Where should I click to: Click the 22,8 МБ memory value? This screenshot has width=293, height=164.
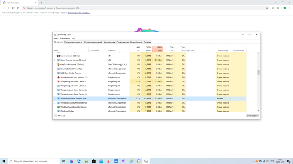[x=149, y=73]
